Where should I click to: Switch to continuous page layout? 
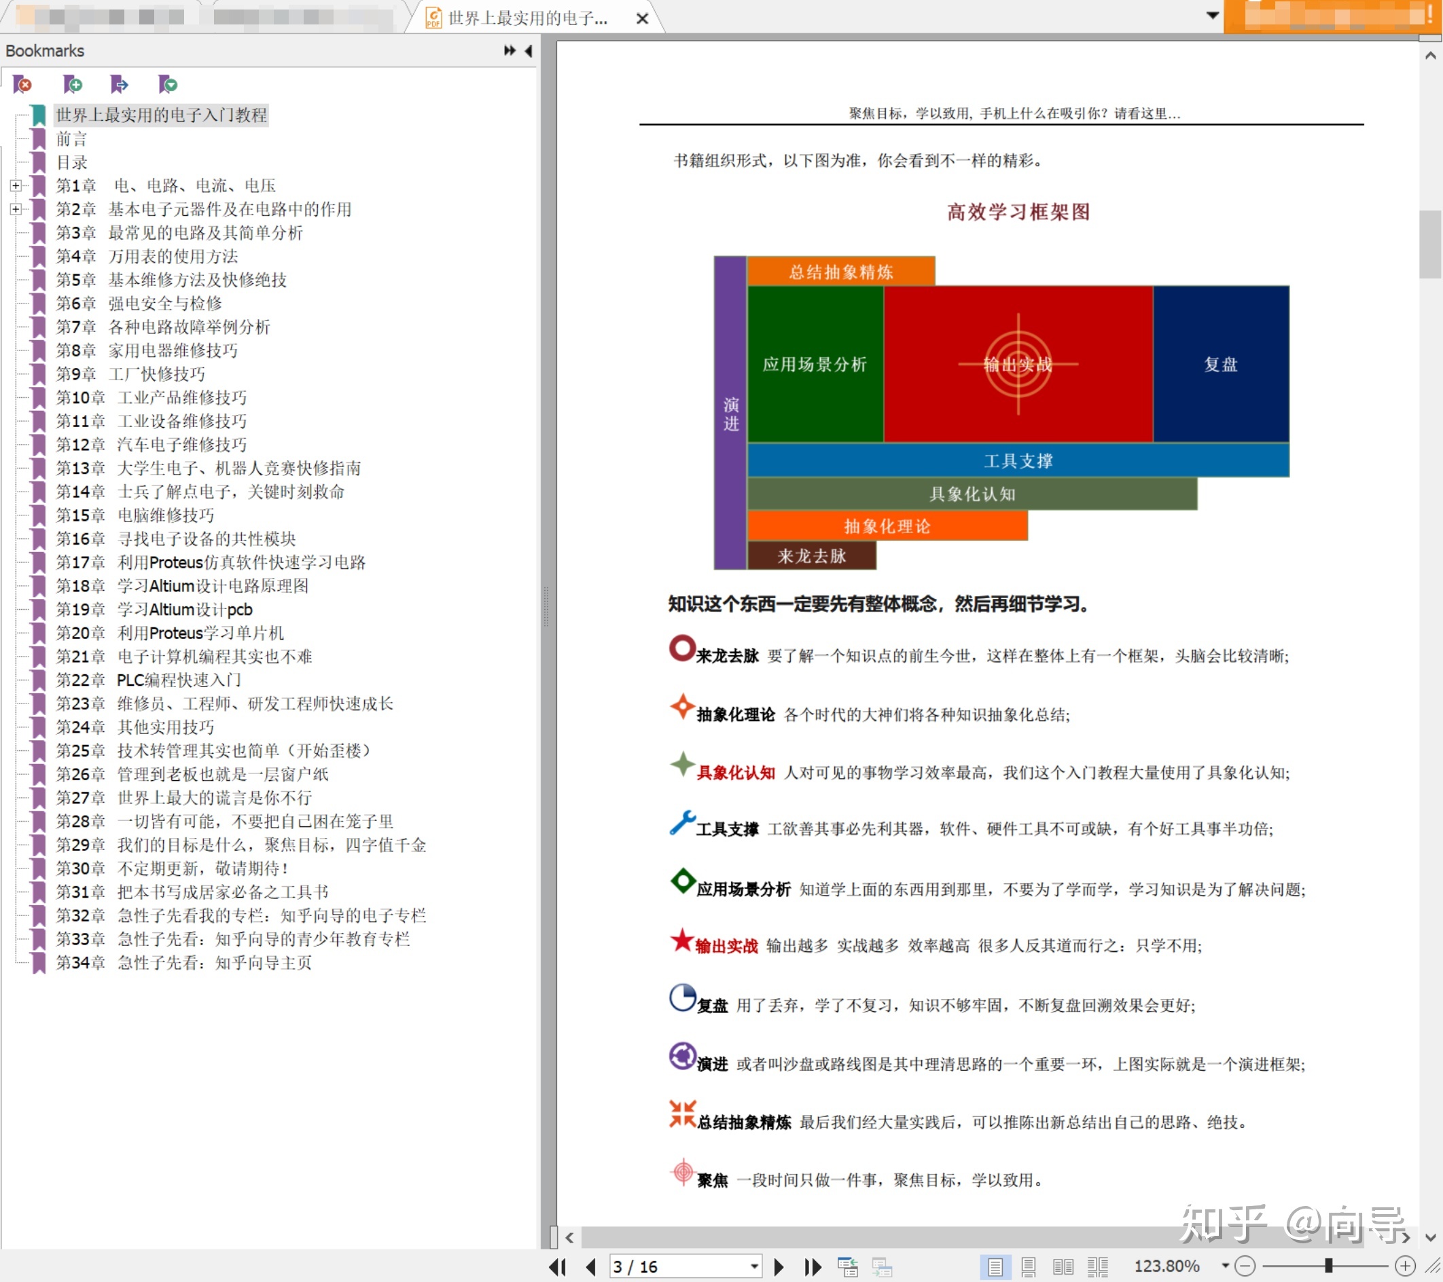[x=1029, y=1267]
